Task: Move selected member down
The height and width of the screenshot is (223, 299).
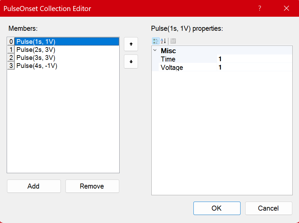Action: (x=131, y=62)
